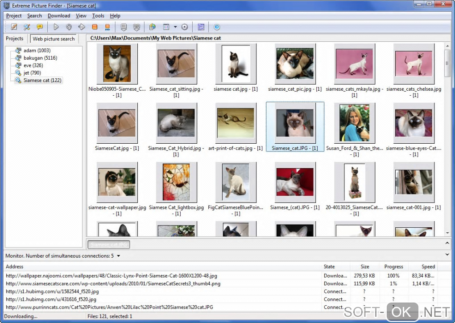The image size is (455, 323).
Task: Select the siamese-blue-eyes-Cat thumbnail
Action: coord(414,123)
